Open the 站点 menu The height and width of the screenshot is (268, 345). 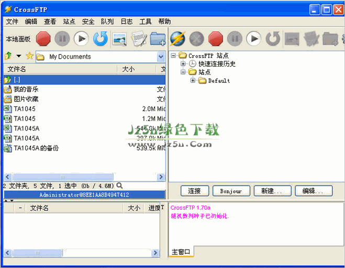pos(69,22)
